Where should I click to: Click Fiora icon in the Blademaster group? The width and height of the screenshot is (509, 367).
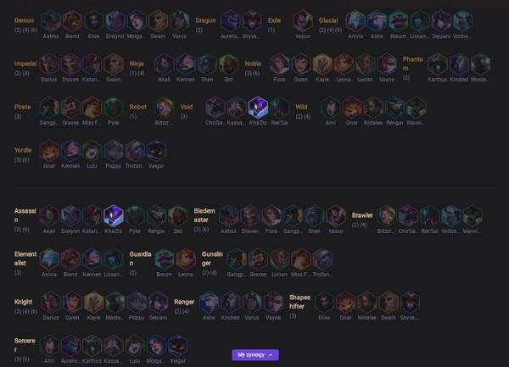click(271, 215)
